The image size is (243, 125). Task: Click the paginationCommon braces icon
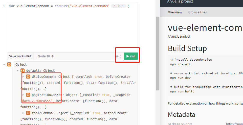coord(28,94)
